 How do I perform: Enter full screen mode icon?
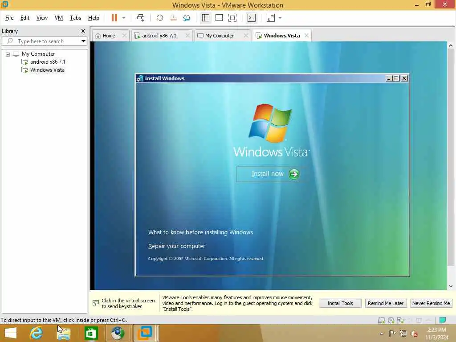pyautogui.click(x=232, y=18)
